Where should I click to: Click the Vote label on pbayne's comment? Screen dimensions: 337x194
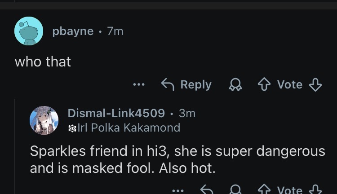tap(289, 84)
